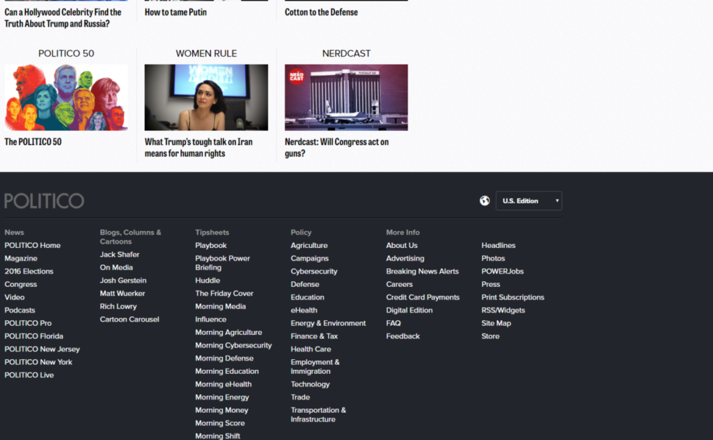
Task: Open Print Subscriptions link
Action: point(513,297)
